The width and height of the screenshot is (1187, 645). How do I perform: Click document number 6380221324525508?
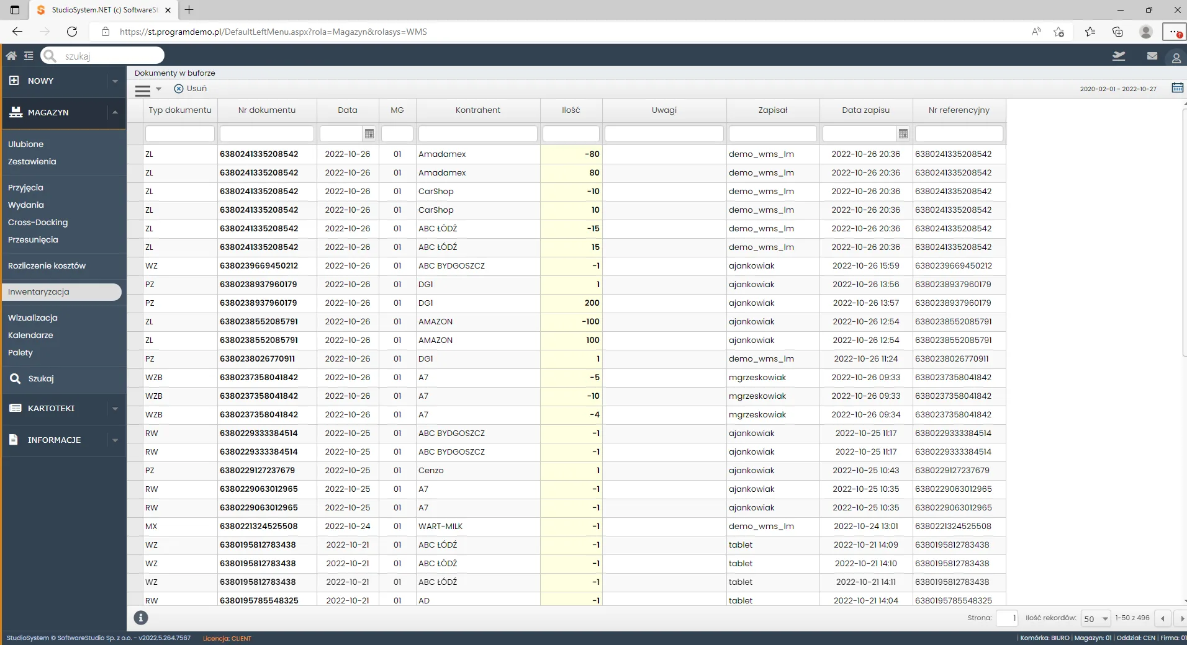click(259, 526)
